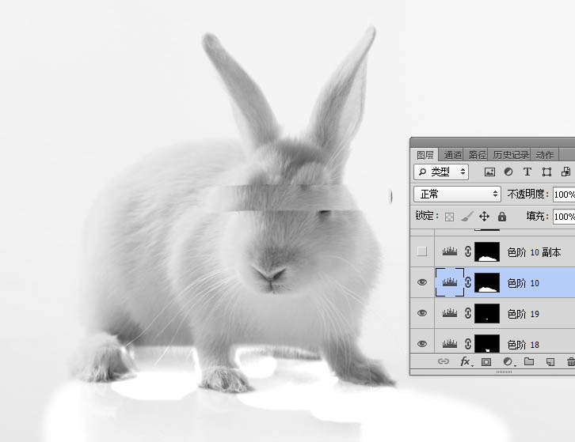Viewport: 575px width, 442px height.
Task: Create a new layer
Action: click(550, 362)
